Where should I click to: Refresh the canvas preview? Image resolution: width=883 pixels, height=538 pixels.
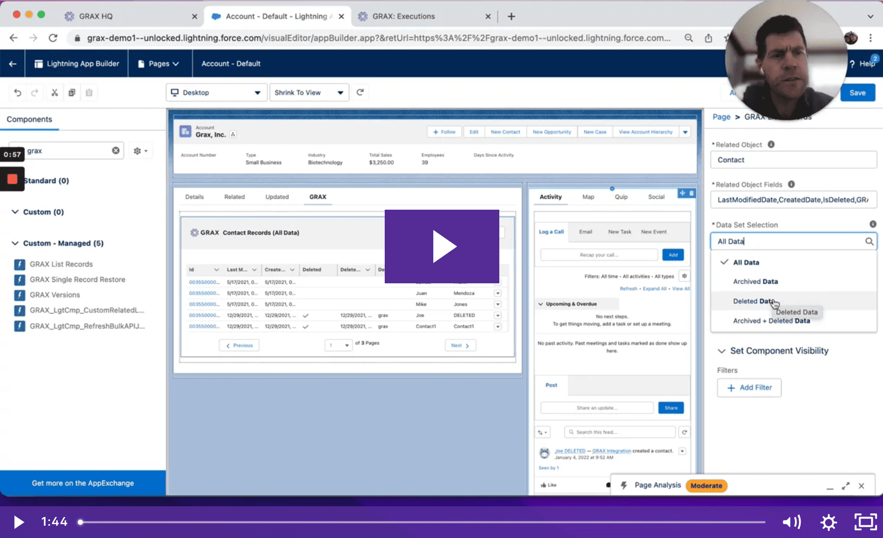(361, 93)
